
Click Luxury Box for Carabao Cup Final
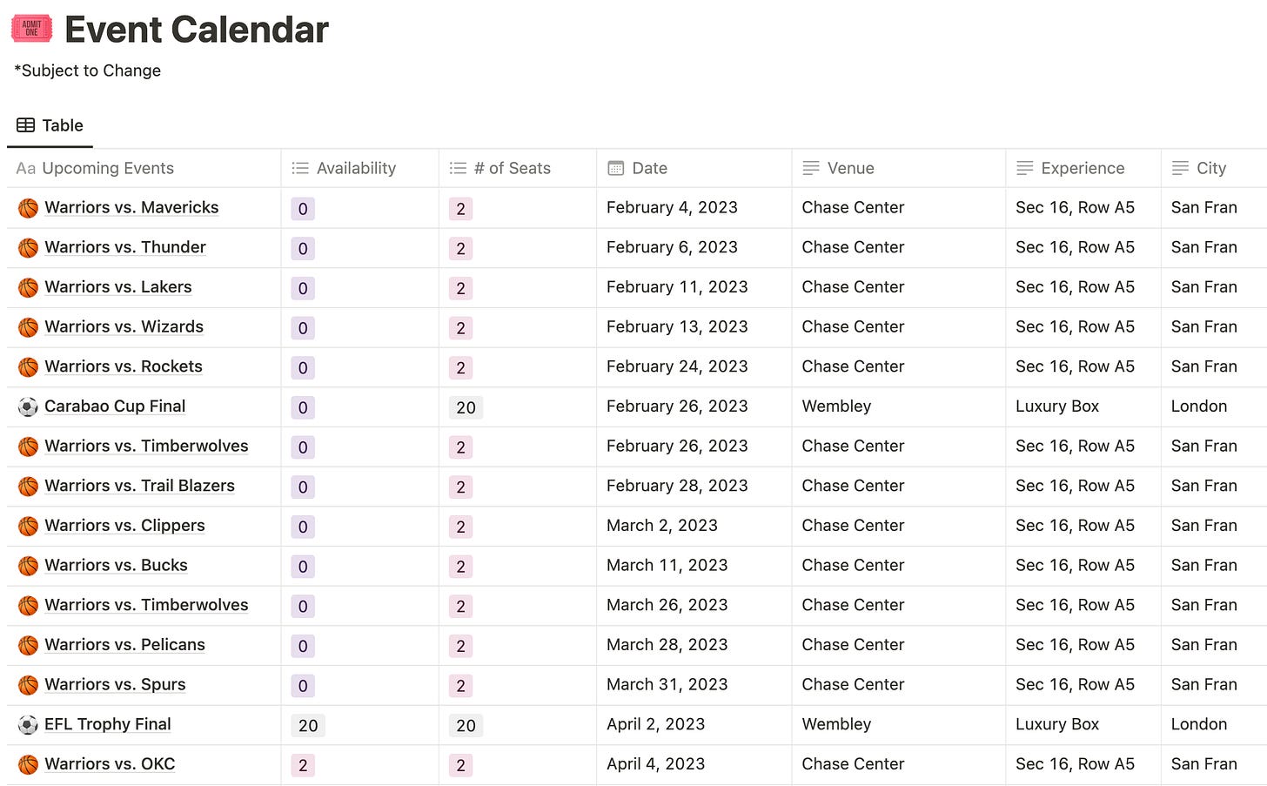click(x=1057, y=406)
